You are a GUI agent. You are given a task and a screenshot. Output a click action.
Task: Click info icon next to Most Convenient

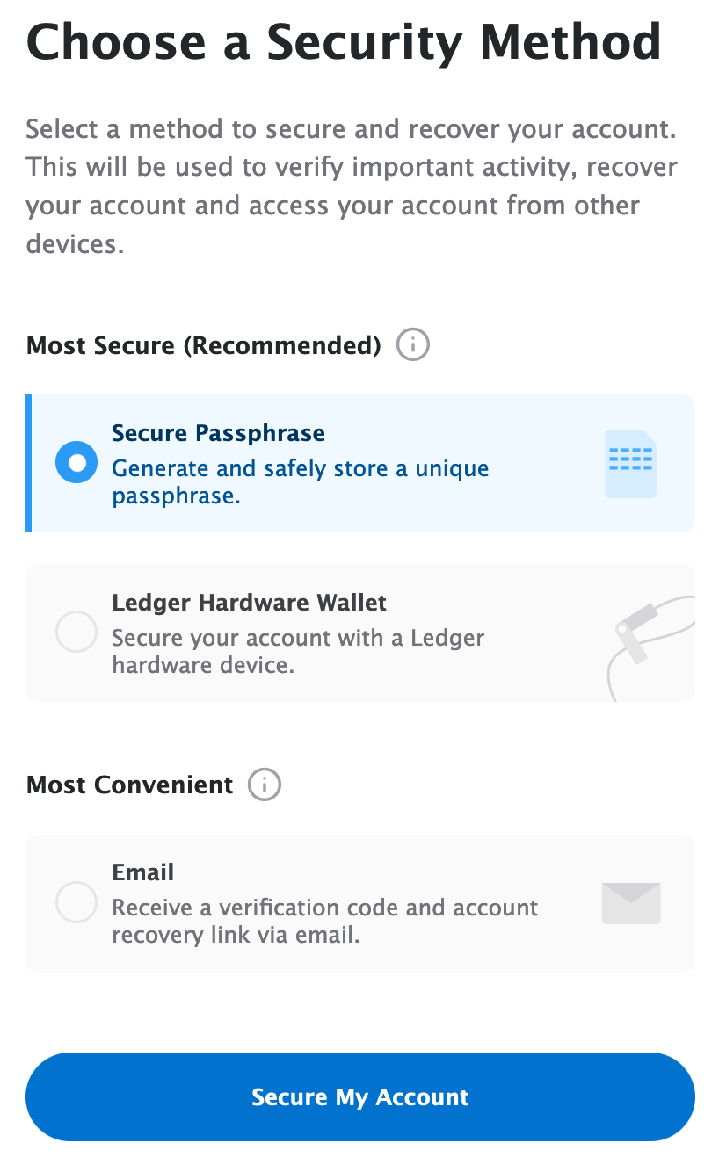(265, 785)
